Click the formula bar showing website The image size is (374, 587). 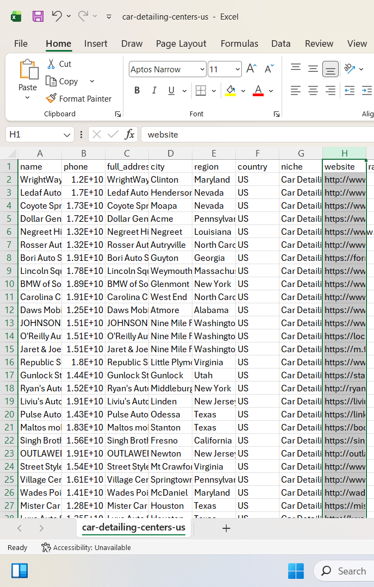coord(257,134)
